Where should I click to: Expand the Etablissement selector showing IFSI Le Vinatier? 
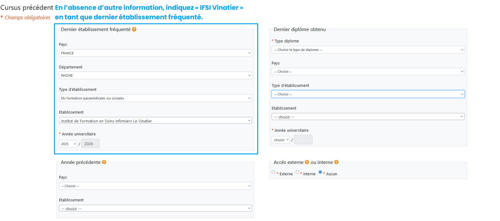tap(155, 120)
